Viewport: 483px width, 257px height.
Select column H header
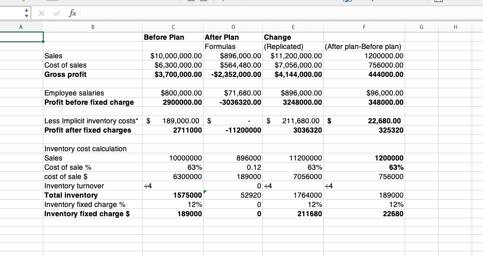click(455, 27)
